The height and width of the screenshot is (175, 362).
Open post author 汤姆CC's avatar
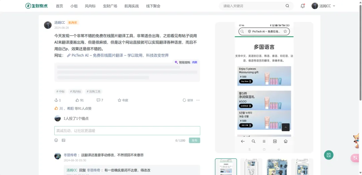click(x=48, y=25)
